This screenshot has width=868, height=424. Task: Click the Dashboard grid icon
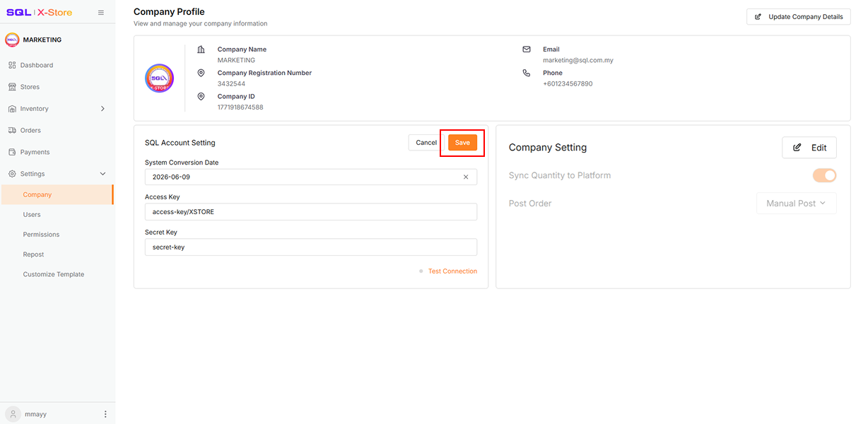[x=12, y=65]
